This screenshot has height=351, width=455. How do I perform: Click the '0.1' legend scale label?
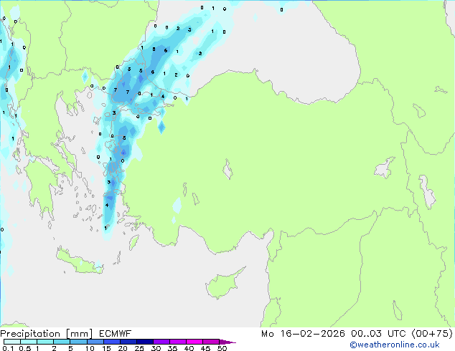pos(8,348)
